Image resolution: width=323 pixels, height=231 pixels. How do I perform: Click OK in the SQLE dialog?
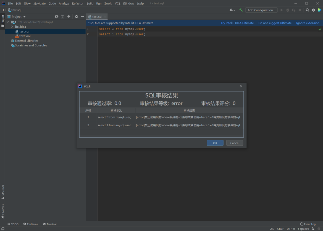point(215,143)
